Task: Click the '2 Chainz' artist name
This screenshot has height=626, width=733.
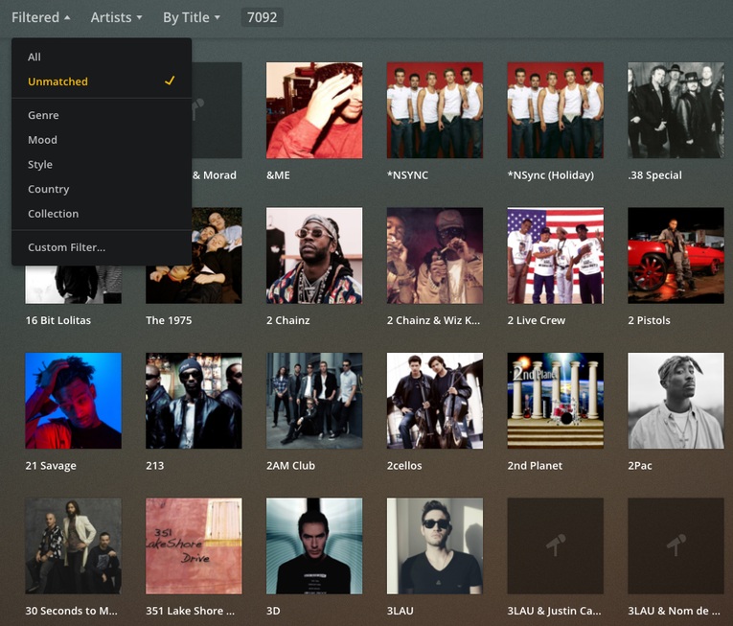Action: [x=288, y=320]
